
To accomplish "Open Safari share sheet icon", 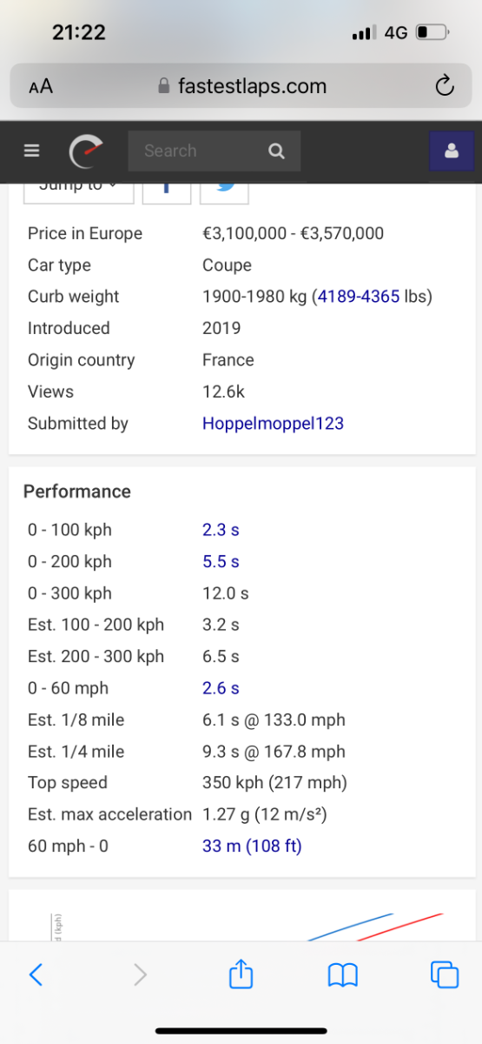I will click(241, 974).
